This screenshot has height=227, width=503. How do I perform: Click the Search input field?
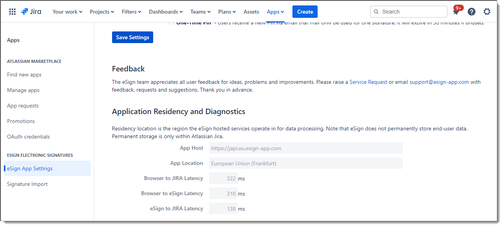(411, 12)
